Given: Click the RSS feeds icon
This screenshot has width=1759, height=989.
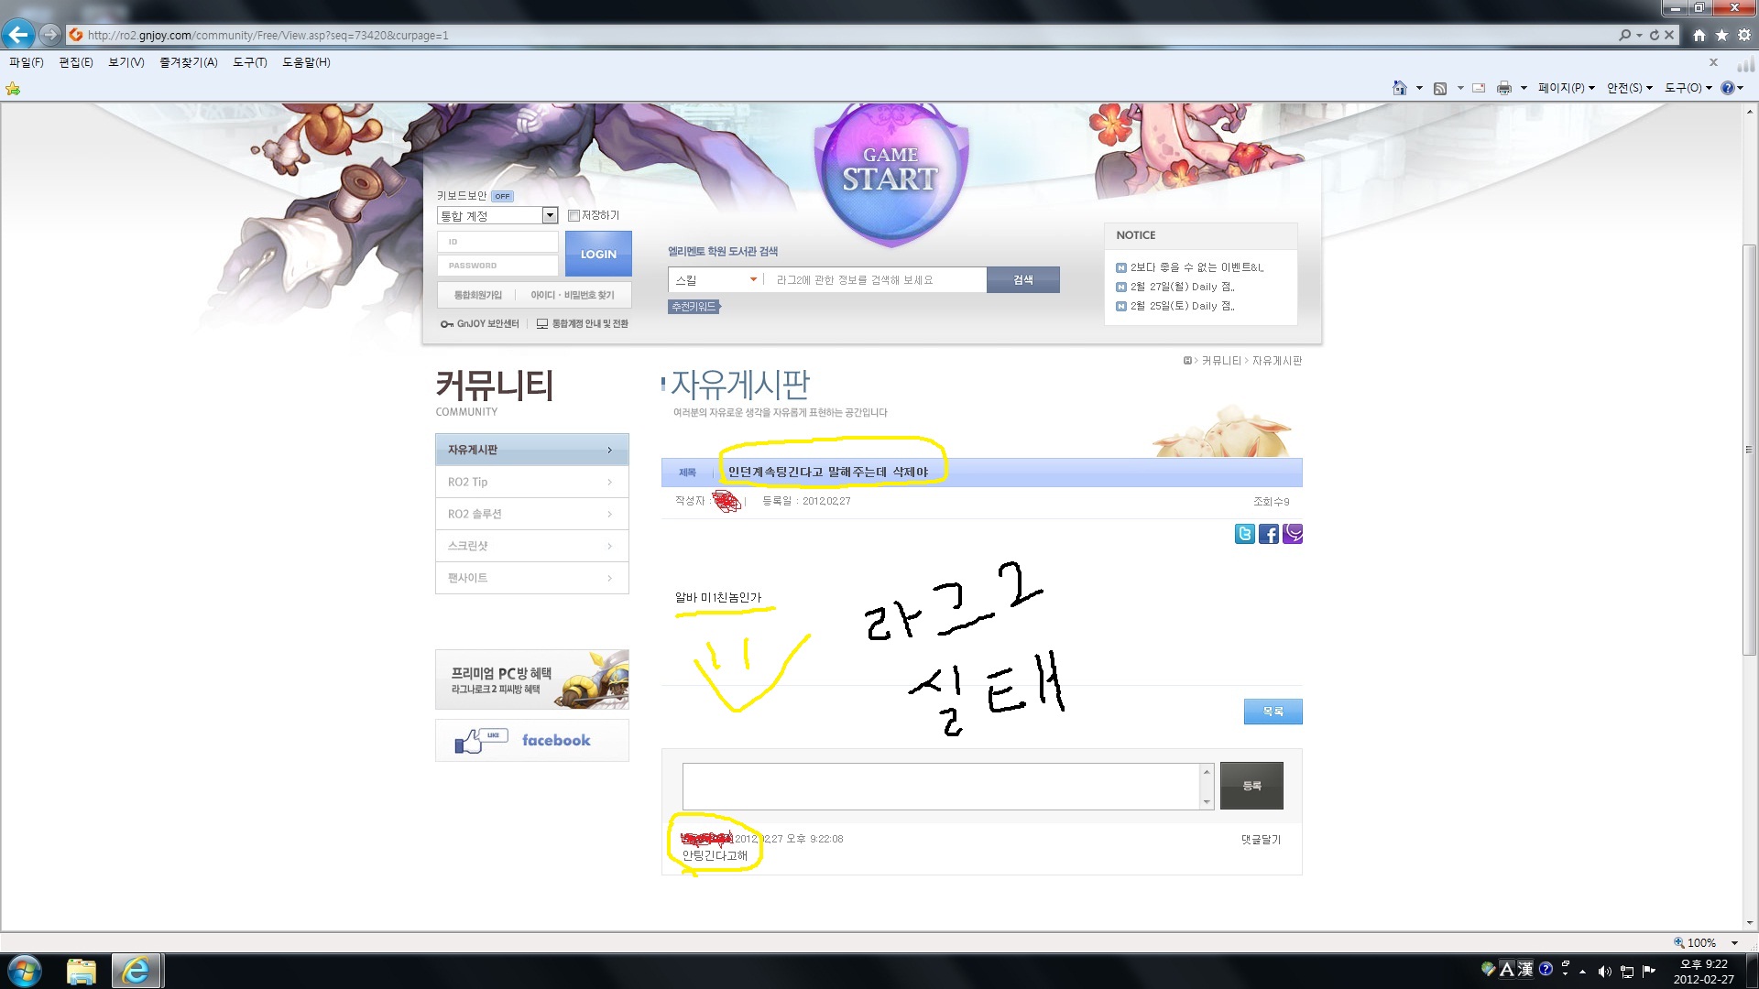Looking at the screenshot, I should coord(1440,88).
